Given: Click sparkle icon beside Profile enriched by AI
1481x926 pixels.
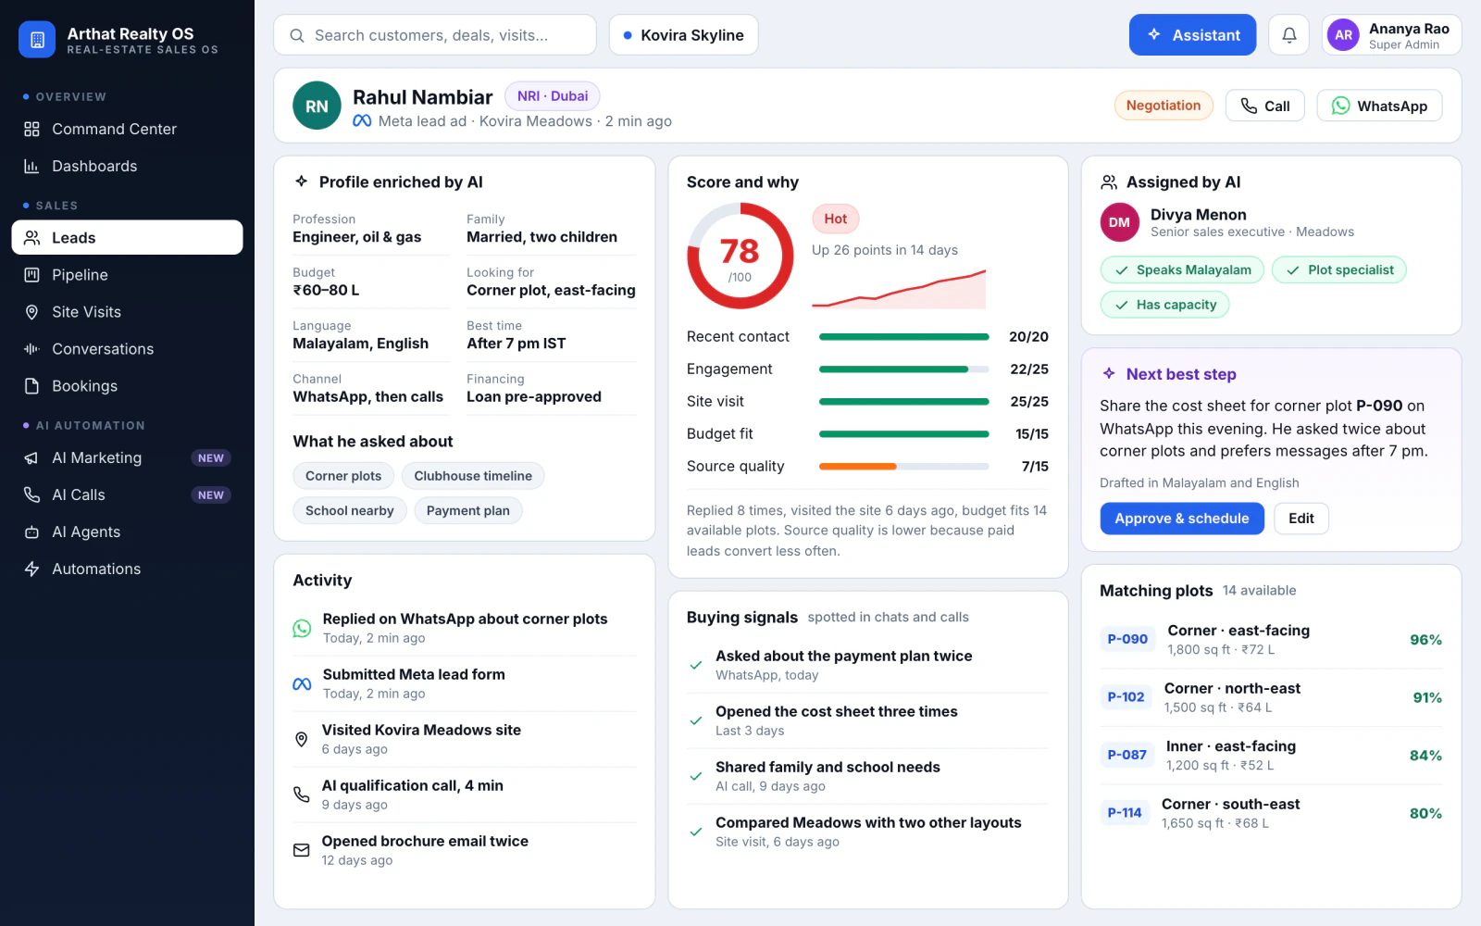Looking at the screenshot, I should (301, 181).
